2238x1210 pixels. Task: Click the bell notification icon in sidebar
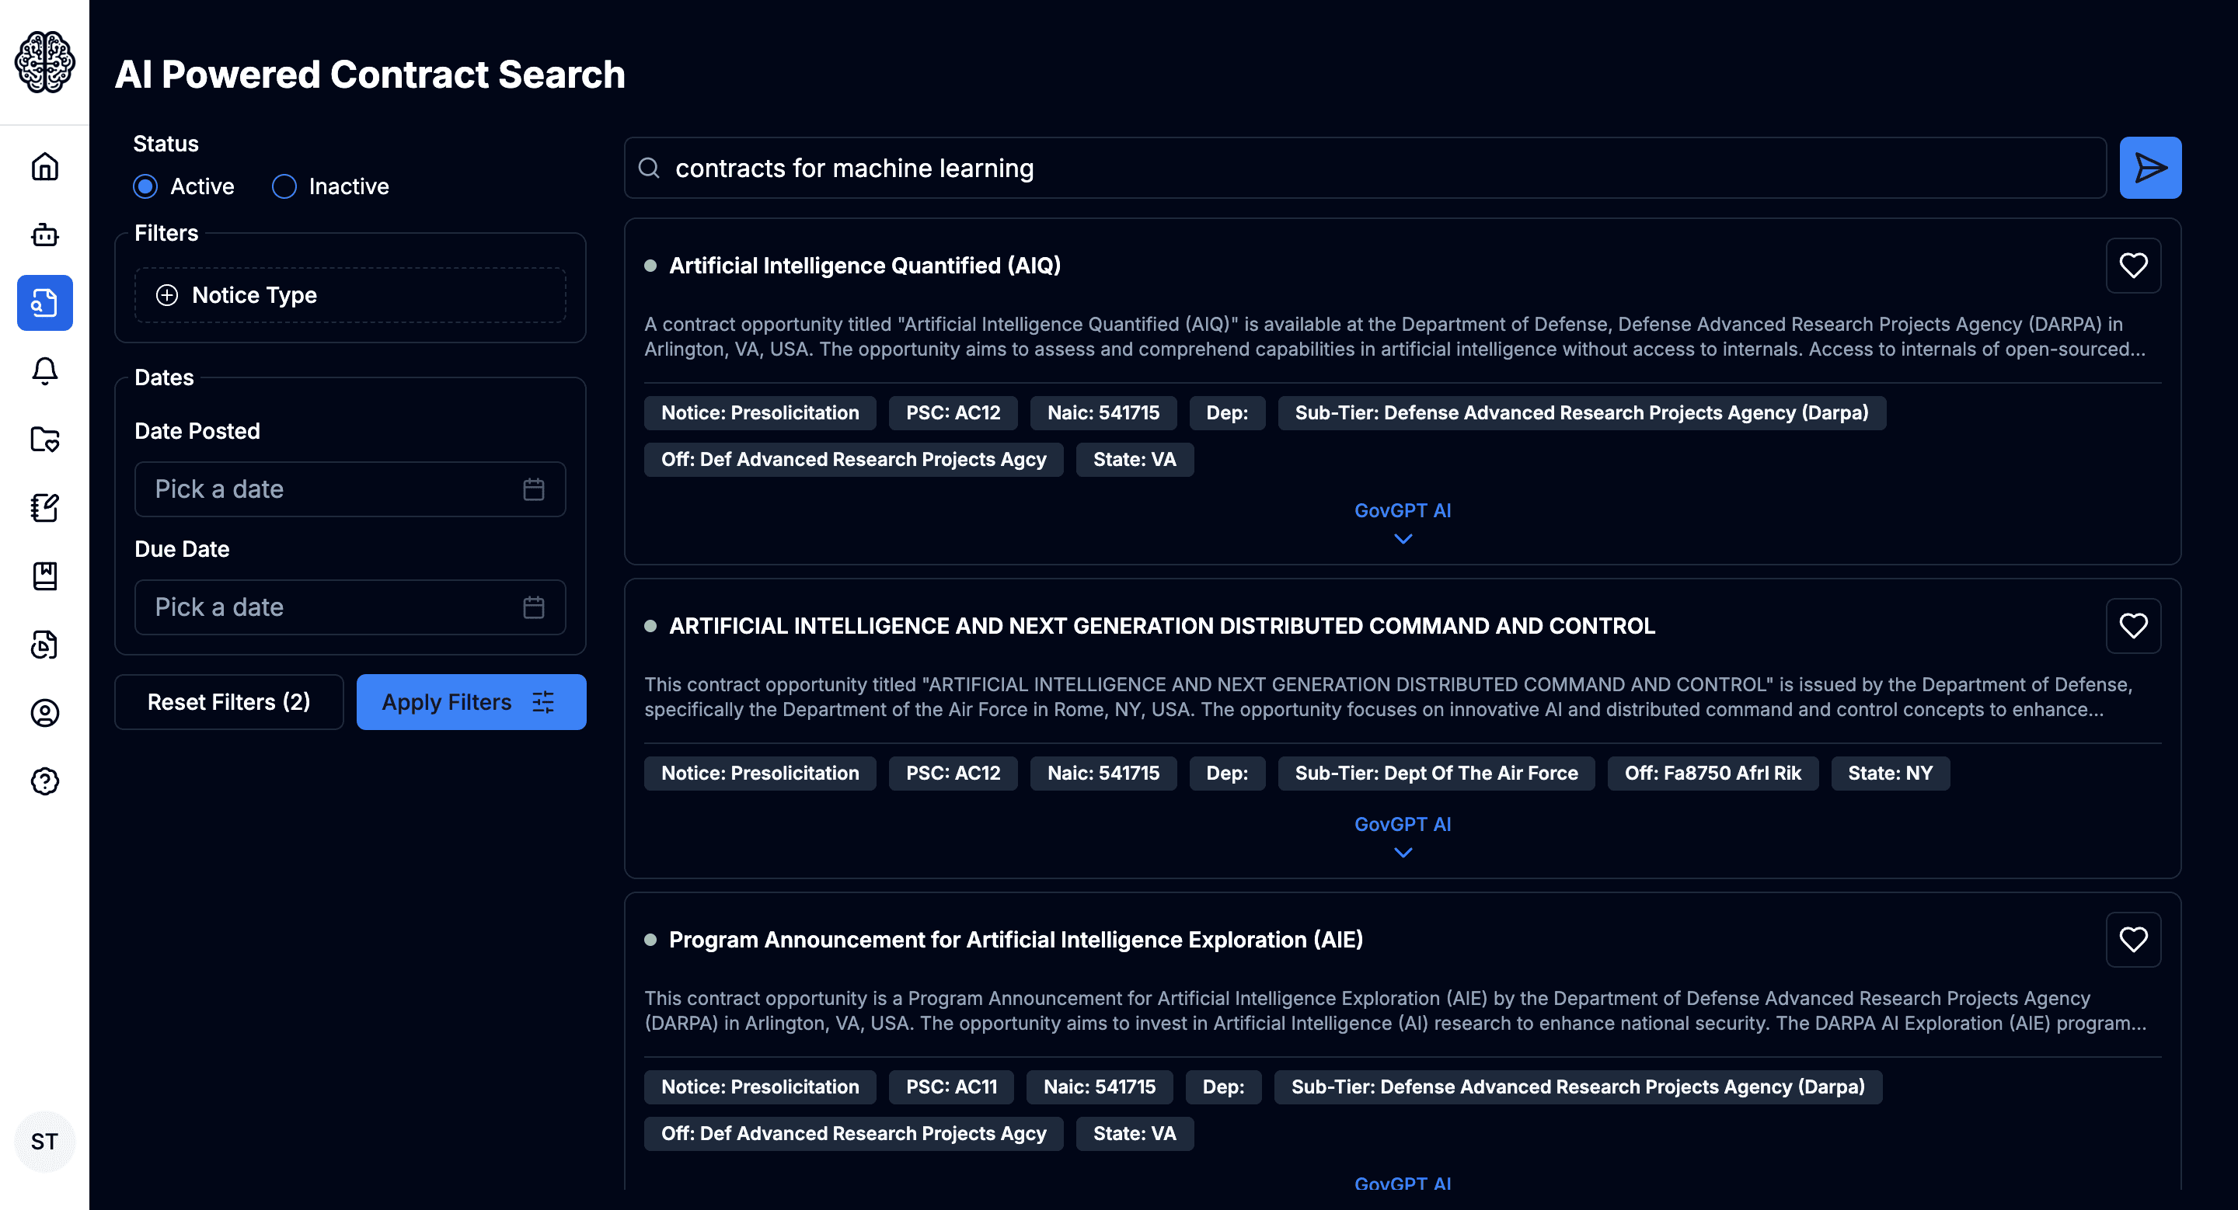pyautogui.click(x=45, y=371)
